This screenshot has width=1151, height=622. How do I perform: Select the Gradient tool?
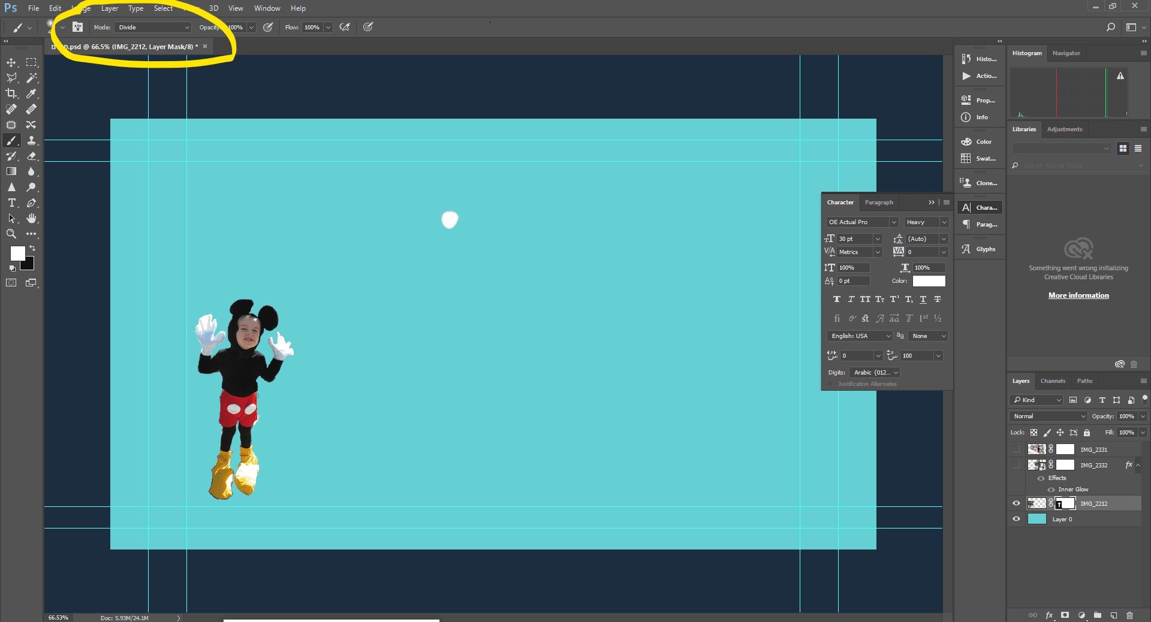coord(11,171)
